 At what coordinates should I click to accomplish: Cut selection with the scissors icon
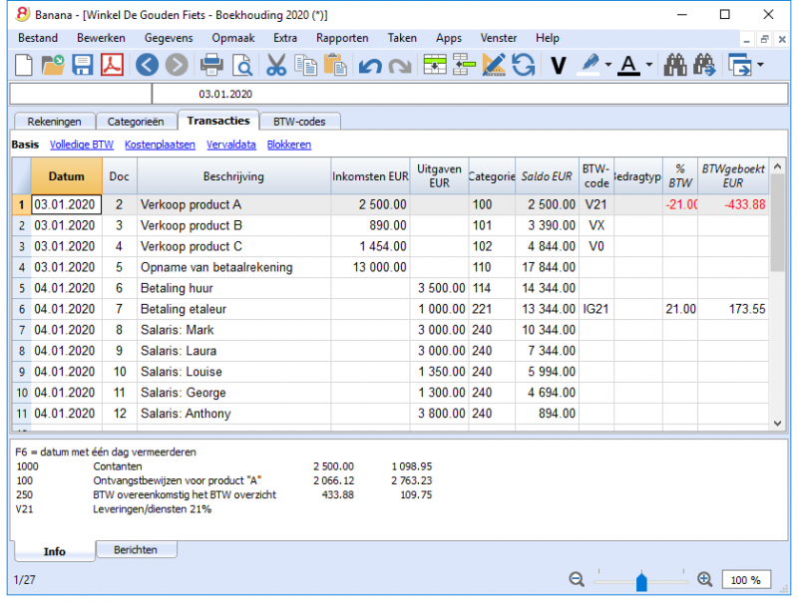pyautogui.click(x=276, y=65)
